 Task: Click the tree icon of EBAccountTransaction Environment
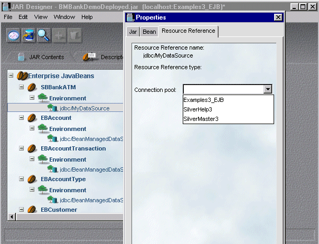click(43, 159)
